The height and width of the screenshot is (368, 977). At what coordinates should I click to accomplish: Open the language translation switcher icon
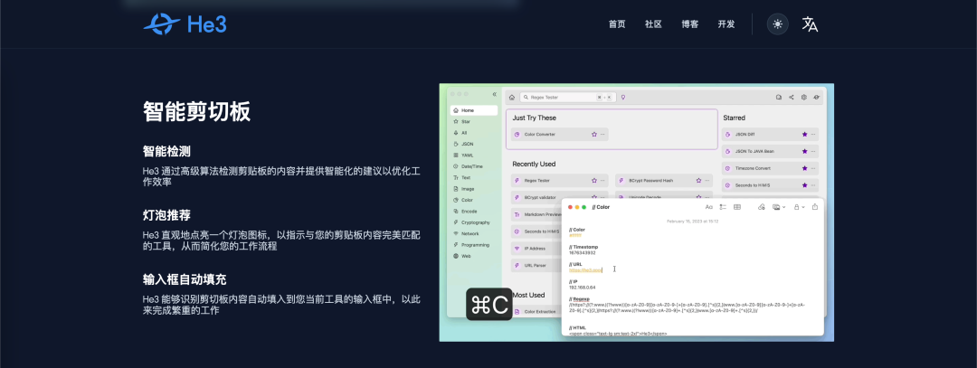(810, 24)
